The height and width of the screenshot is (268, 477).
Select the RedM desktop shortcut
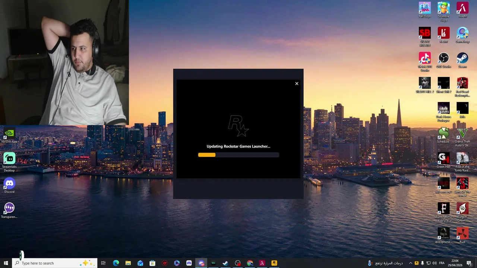(443, 35)
